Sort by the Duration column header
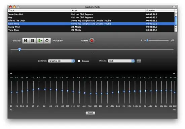This screenshot has width=185, height=129. (x=160, y=10)
